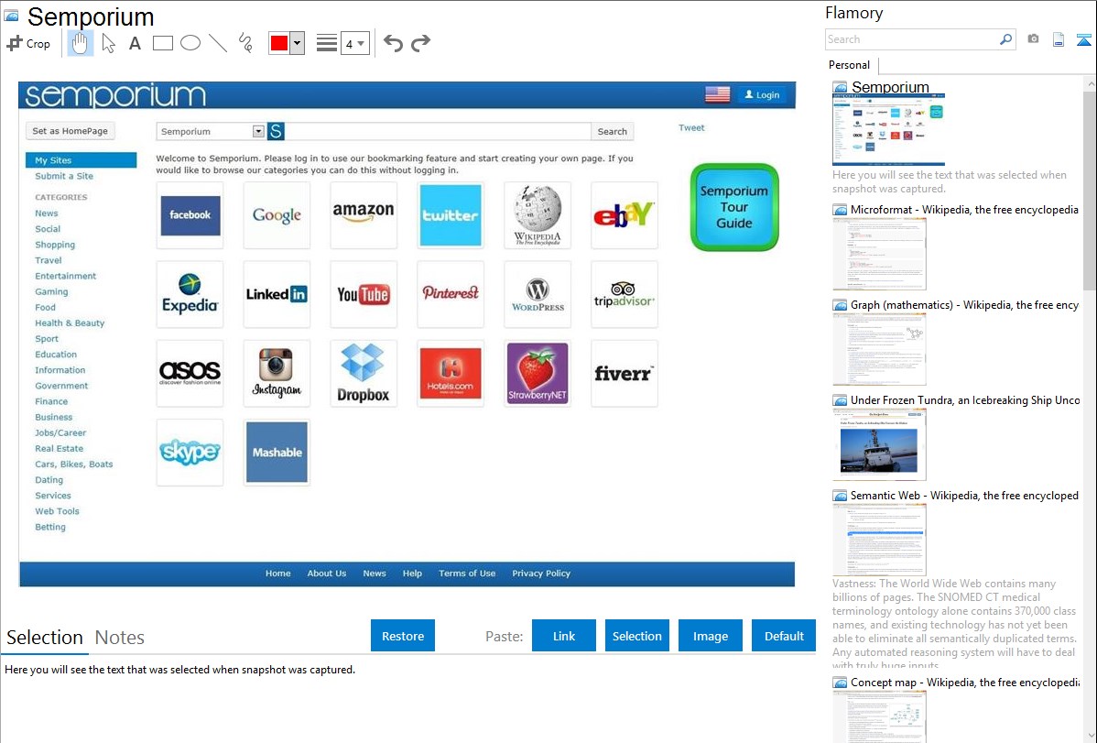Pick the rectangle shape tool
Image resolution: width=1097 pixels, height=743 pixels.
[162, 43]
